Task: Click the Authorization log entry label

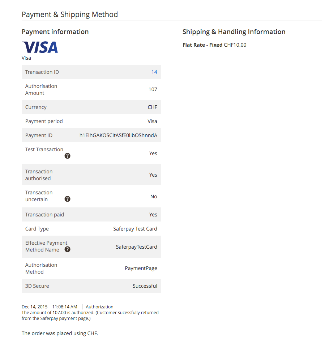Action: (x=99, y=307)
